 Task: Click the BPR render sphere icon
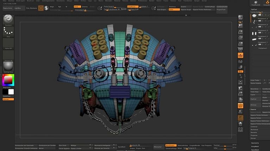(240, 18)
